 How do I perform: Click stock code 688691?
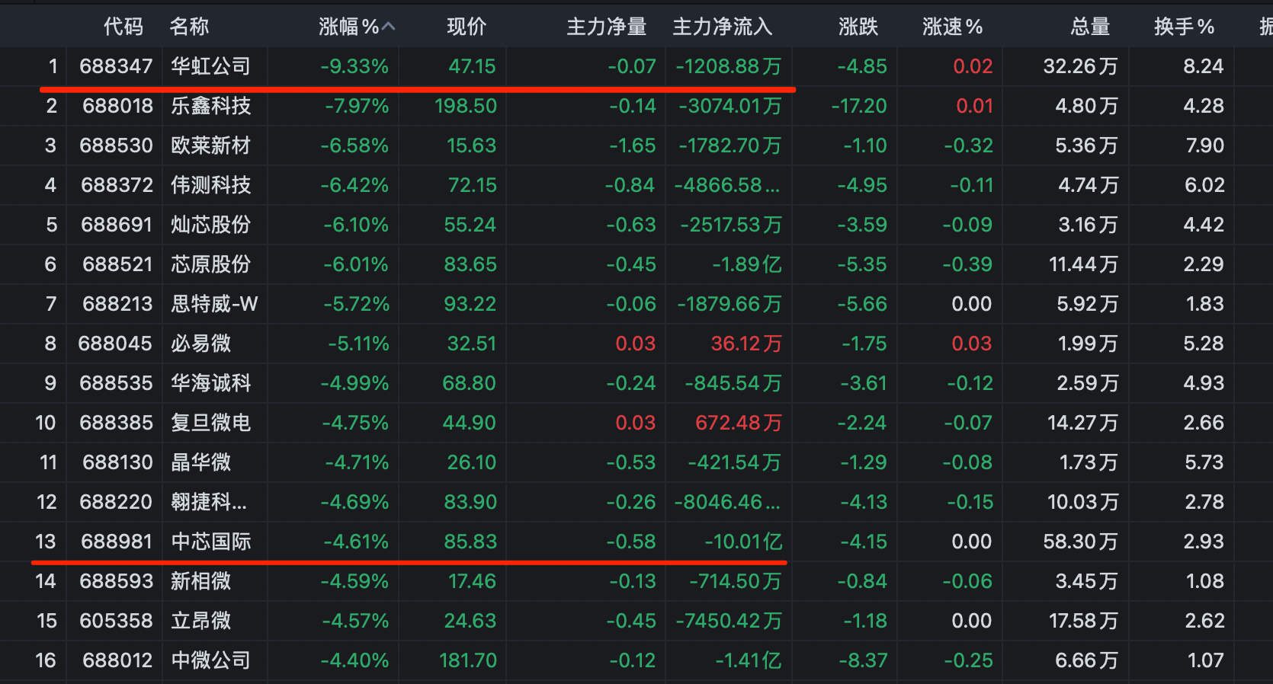117,225
